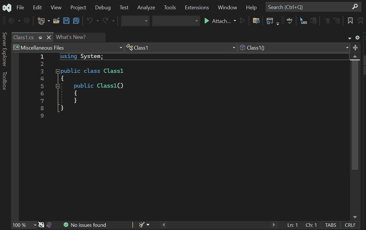Image resolution: width=366 pixels, height=230 pixels.
Task: Unpin the Class1.cs tab
Action: [x=41, y=37]
